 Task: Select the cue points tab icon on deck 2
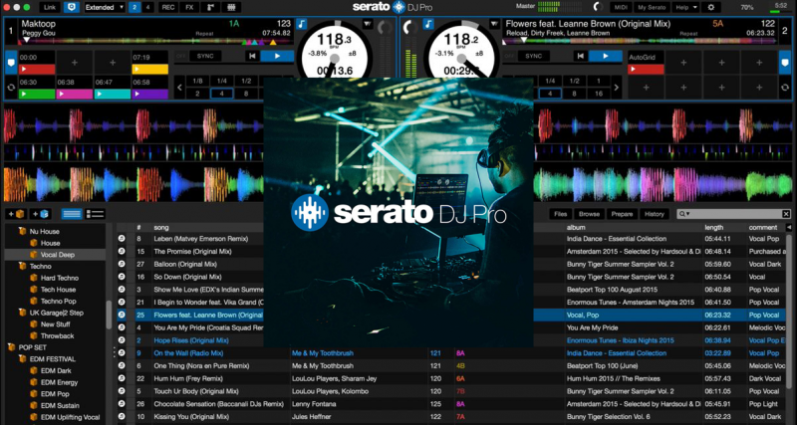(x=785, y=63)
